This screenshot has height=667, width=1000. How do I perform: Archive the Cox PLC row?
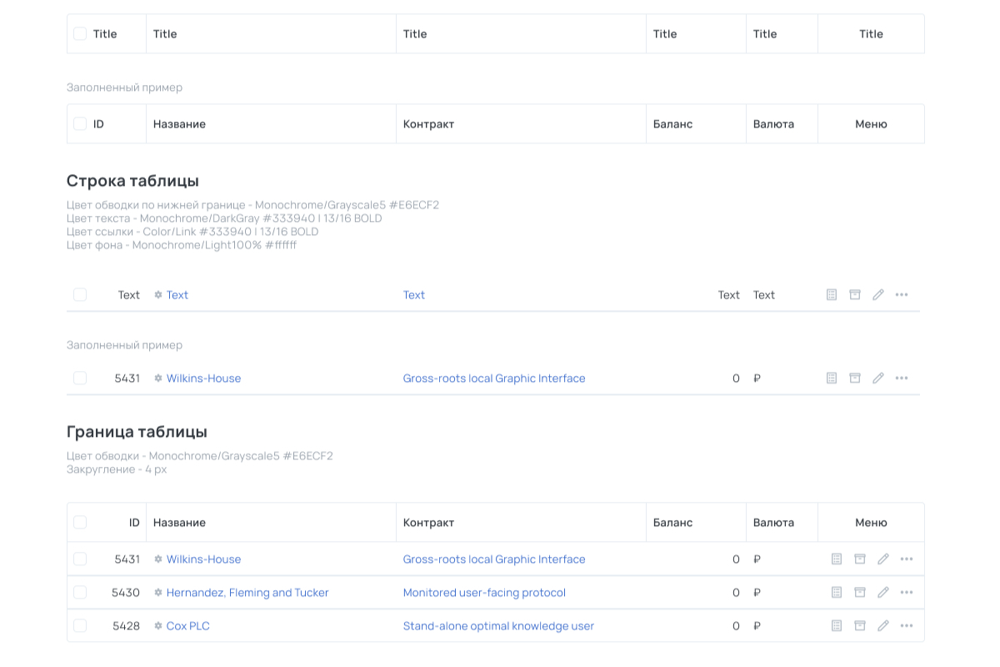click(x=860, y=626)
